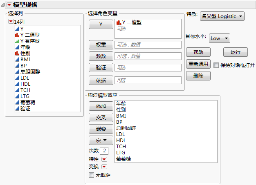Select HDL effect in 构造模型效应 list
Screen dimensions: 256x185
pyautogui.click(x=166, y=140)
